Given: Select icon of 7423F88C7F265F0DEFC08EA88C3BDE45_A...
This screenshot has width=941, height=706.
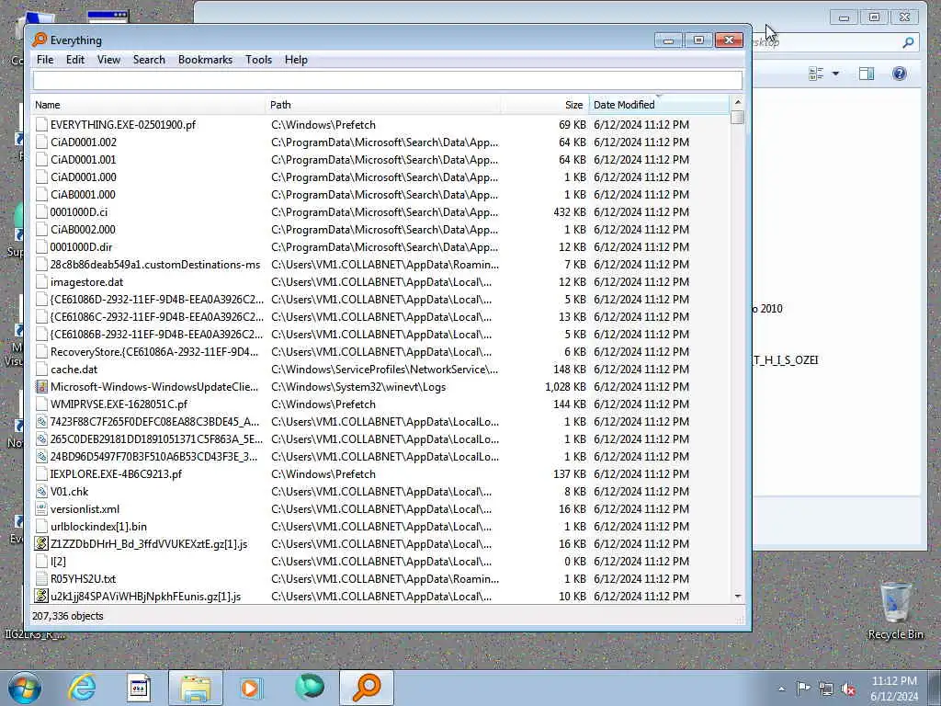Looking at the screenshot, I should tap(41, 421).
